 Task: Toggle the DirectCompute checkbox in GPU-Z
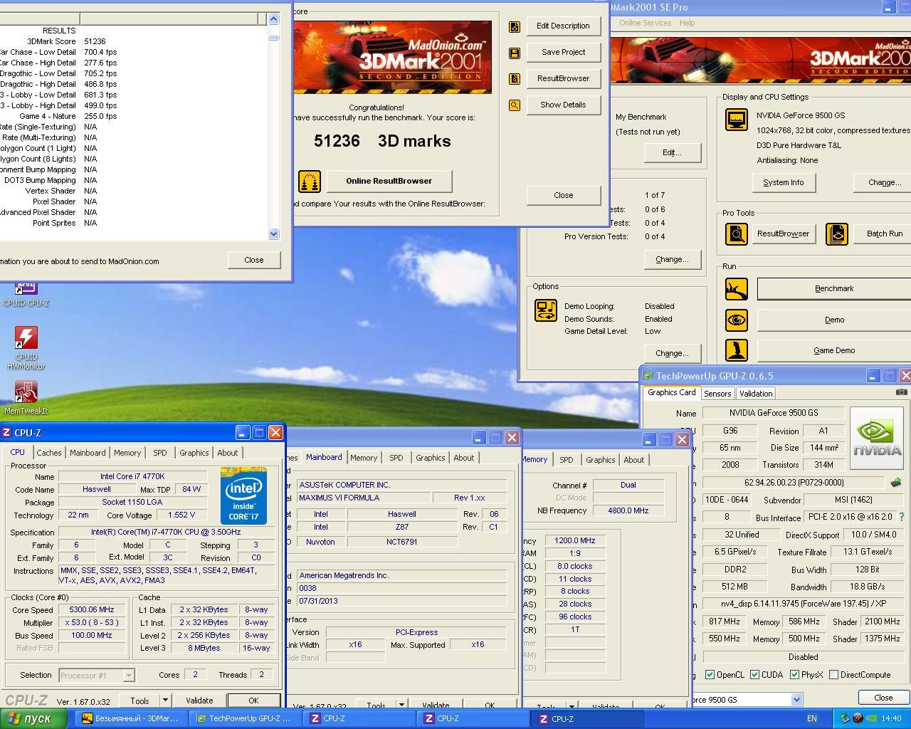833,675
